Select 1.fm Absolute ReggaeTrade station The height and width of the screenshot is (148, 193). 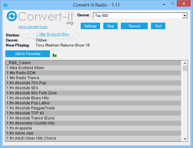(93, 108)
